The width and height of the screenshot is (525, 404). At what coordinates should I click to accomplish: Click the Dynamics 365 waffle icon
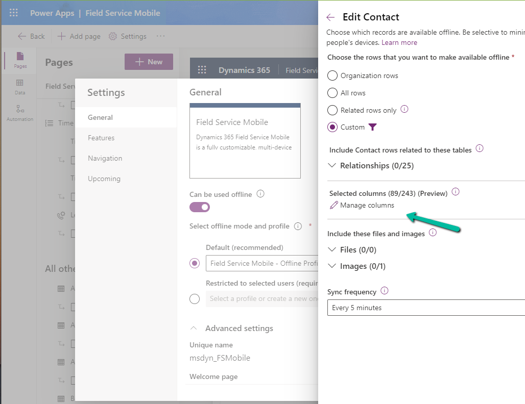coord(202,70)
